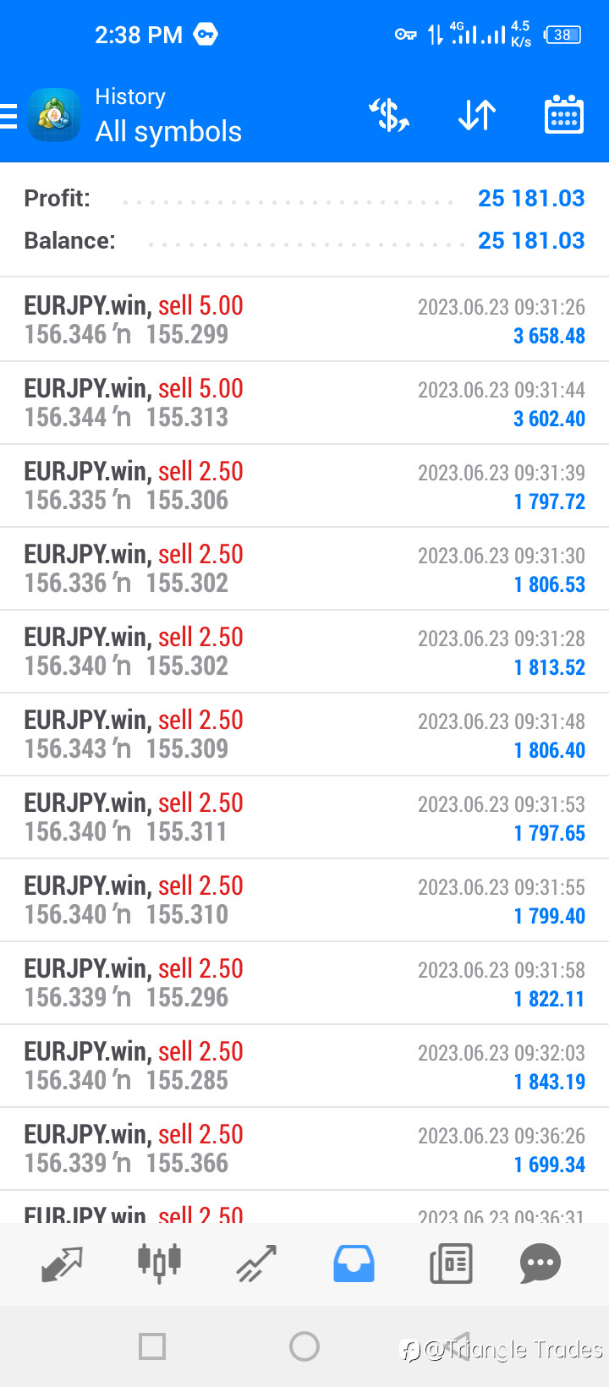
Task: Open the calendar date range picker
Action: 563,115
